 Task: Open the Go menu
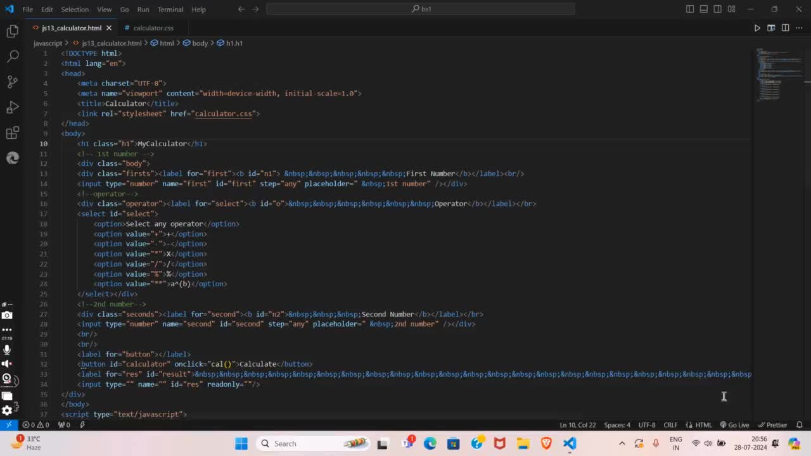coord(124,9)
